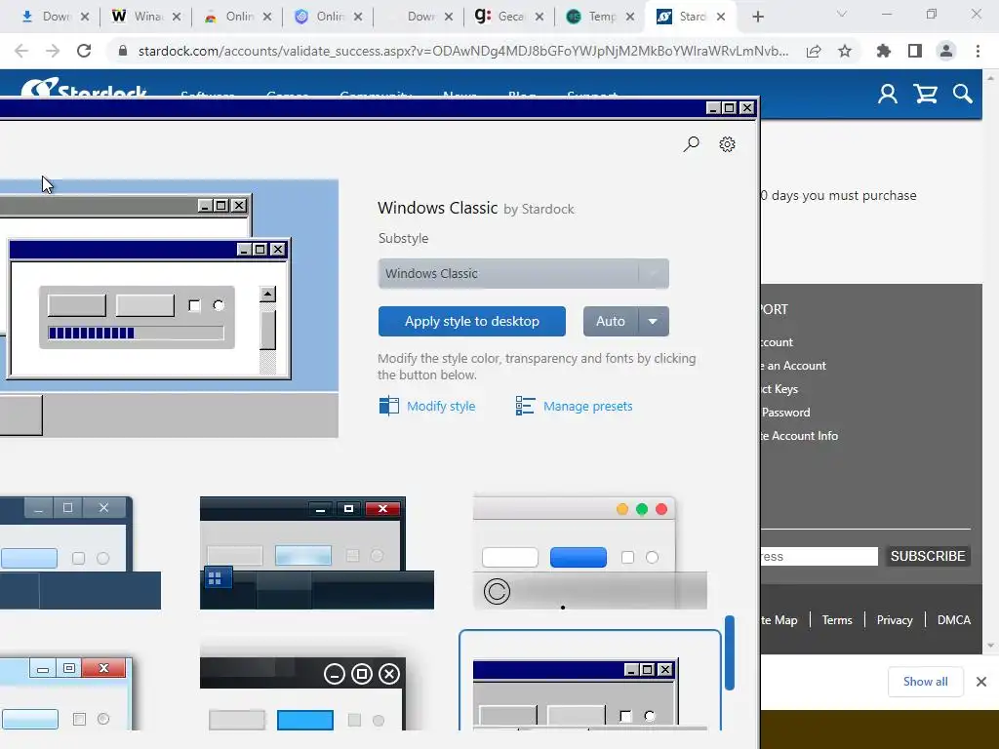This screenshot has width=999, height=749.
Task: Share this page icon
Action: click(814, 51)
